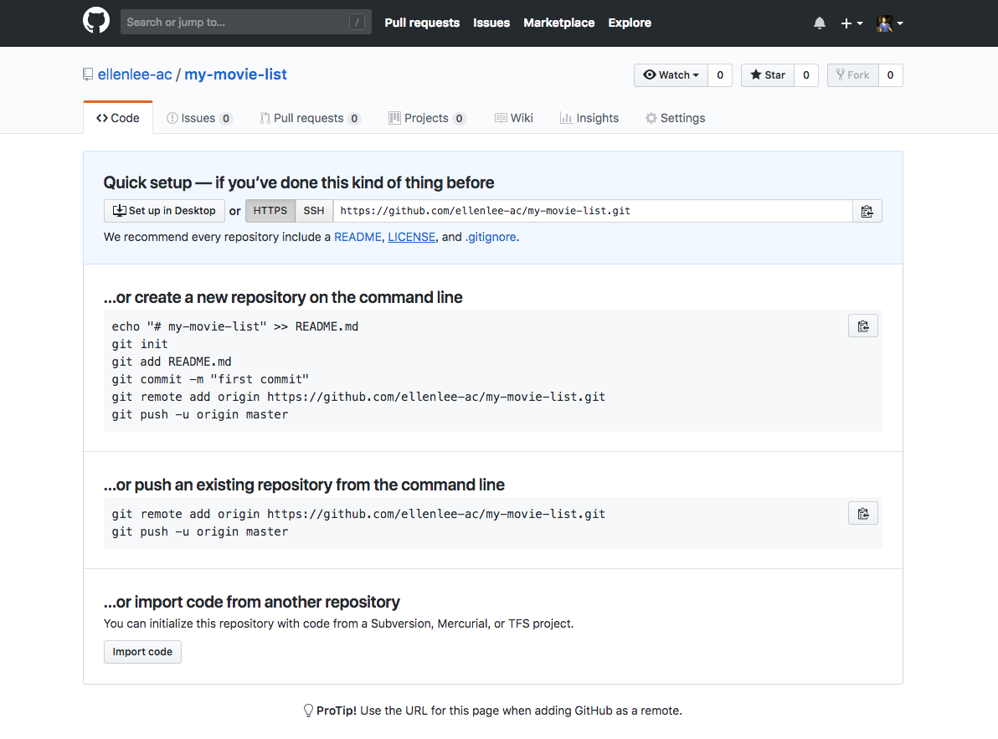This screenshot has height=739, width=998.
Task: Open the .gitignore link
Action: pyautogui.click(x=491, y=237)
